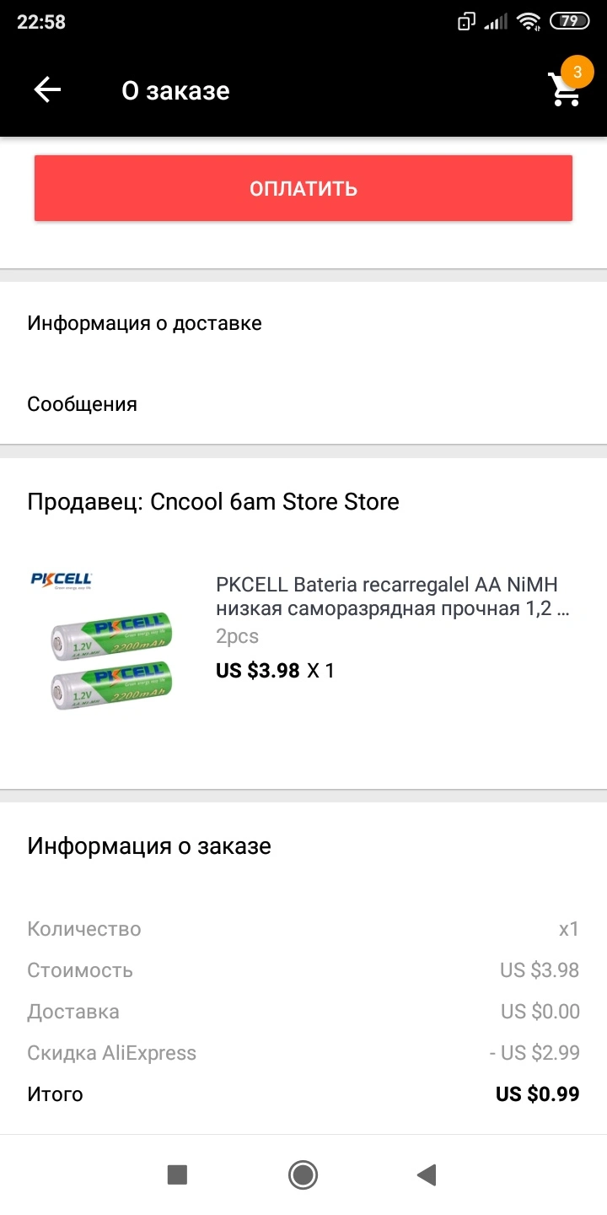
Task: Tap the Android back triangle button
Action: click(x=427, y=1174)
